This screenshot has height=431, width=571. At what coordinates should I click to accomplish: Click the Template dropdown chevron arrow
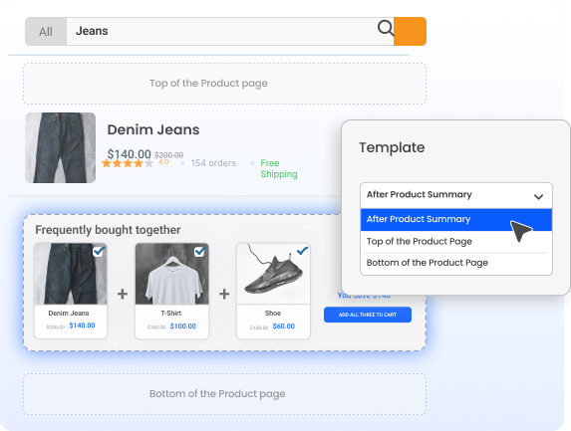[538, 197]
